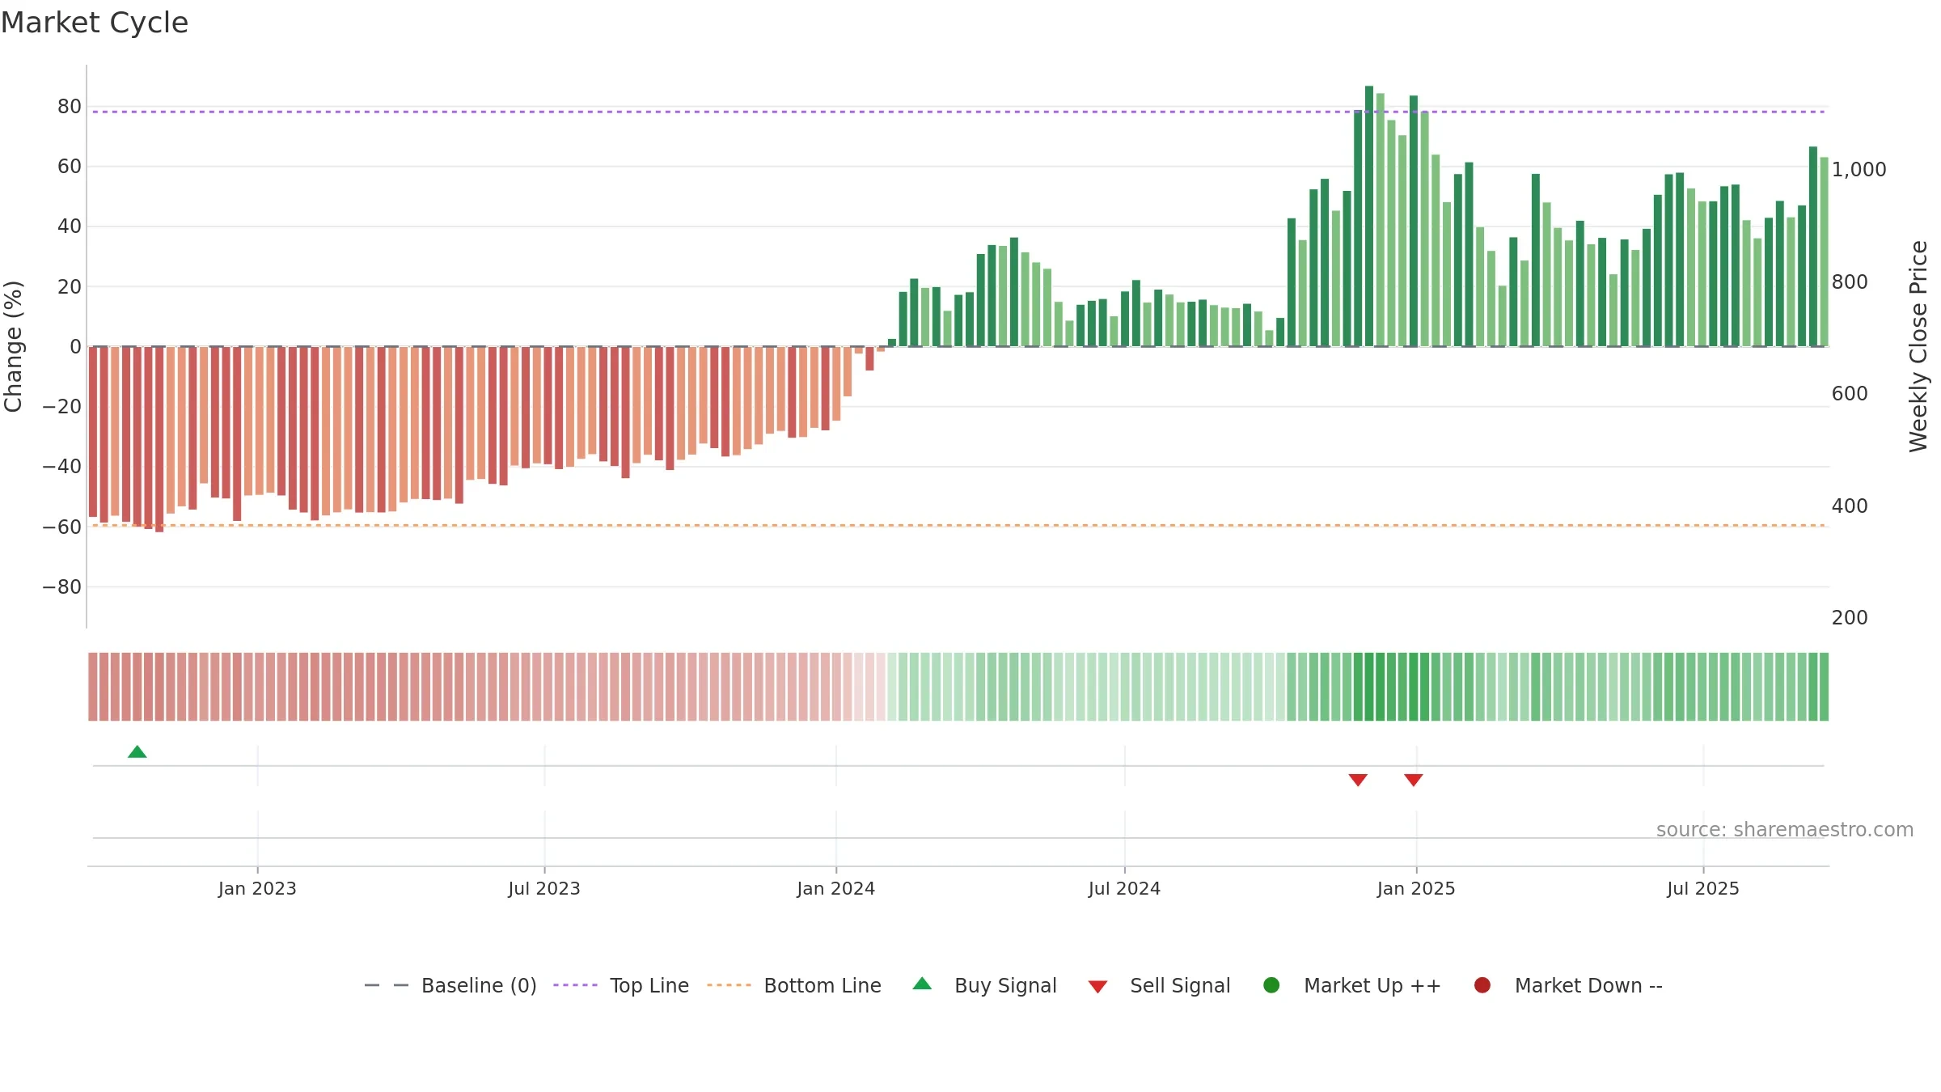1941x1092 pixels.
Task: Click the tallest green bar above the top line
Action: (1369, 216)
